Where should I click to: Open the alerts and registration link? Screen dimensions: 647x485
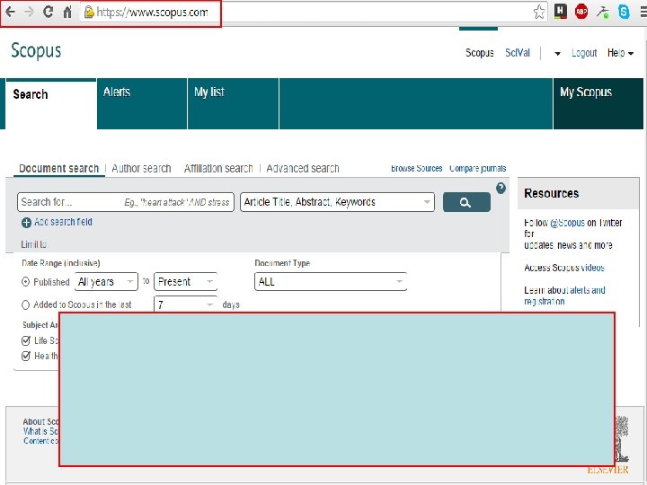[564, 295]
